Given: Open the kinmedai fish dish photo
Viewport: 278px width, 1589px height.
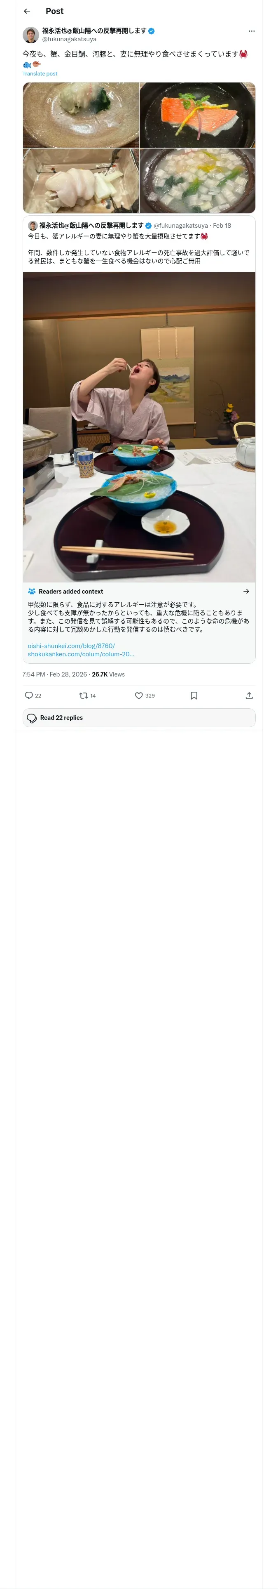Looking at the screenshot, I should coord(197,115).
